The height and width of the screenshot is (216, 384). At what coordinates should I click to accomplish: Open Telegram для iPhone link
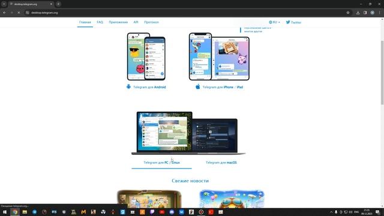pos(218,87)
